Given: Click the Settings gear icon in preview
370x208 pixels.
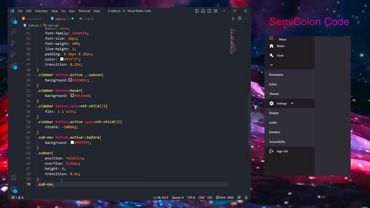Looking at the screenshot, I should point(271,103).
